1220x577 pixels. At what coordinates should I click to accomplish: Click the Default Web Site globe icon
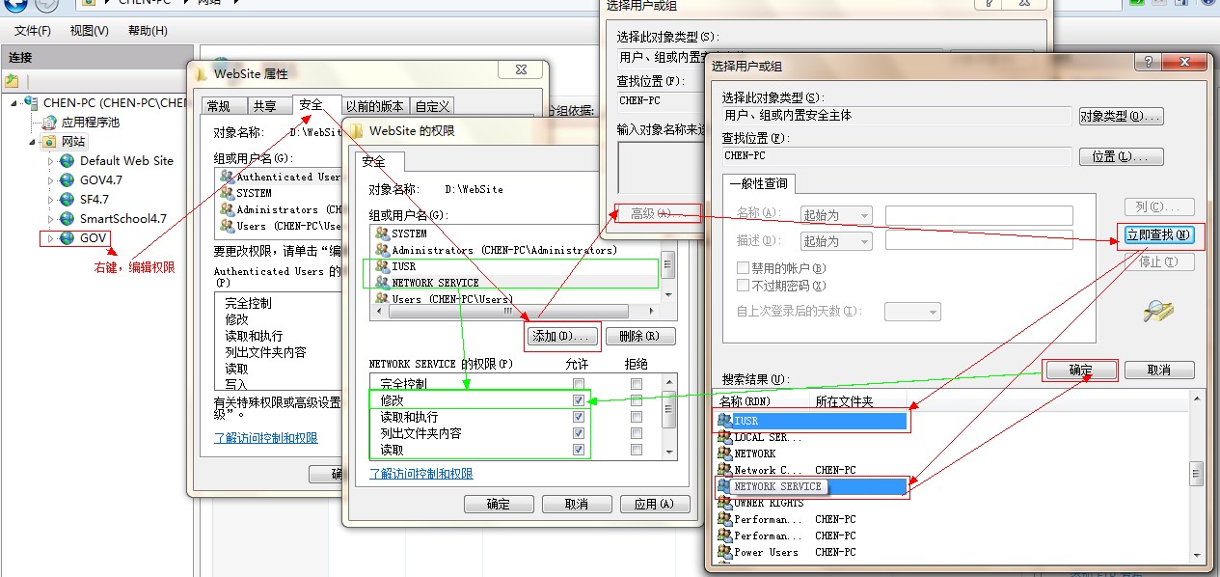tap(67, 160)
